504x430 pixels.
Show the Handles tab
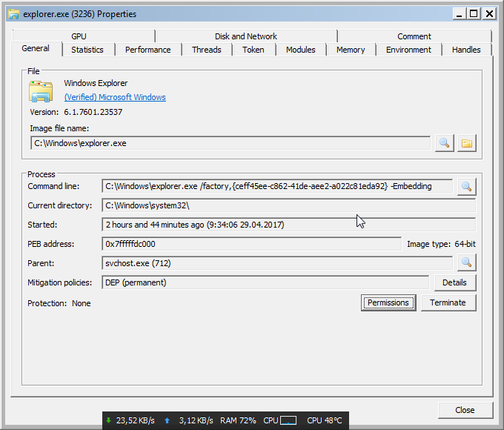466,50
